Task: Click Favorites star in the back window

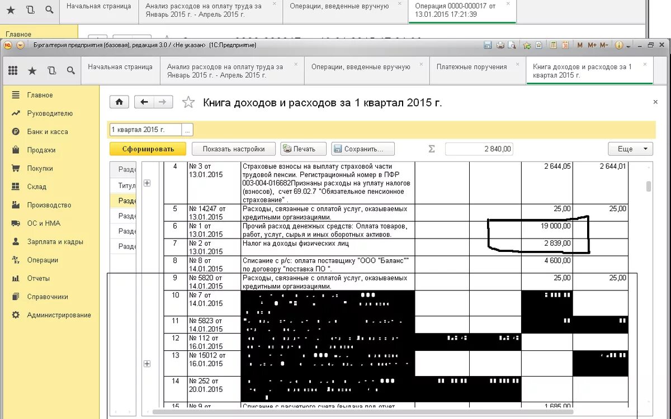Action: pos(11,9)
